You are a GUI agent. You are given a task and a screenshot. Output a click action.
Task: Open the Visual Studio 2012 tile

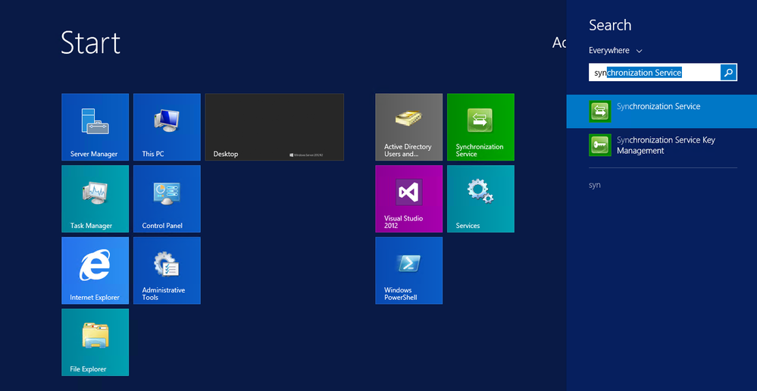point(409,199)
